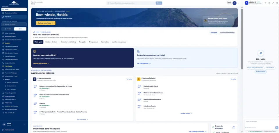This screenshot has height=133, width=279.
Task: Click the Próximos eventos calendar icon
Action: [x=35, y=79]
